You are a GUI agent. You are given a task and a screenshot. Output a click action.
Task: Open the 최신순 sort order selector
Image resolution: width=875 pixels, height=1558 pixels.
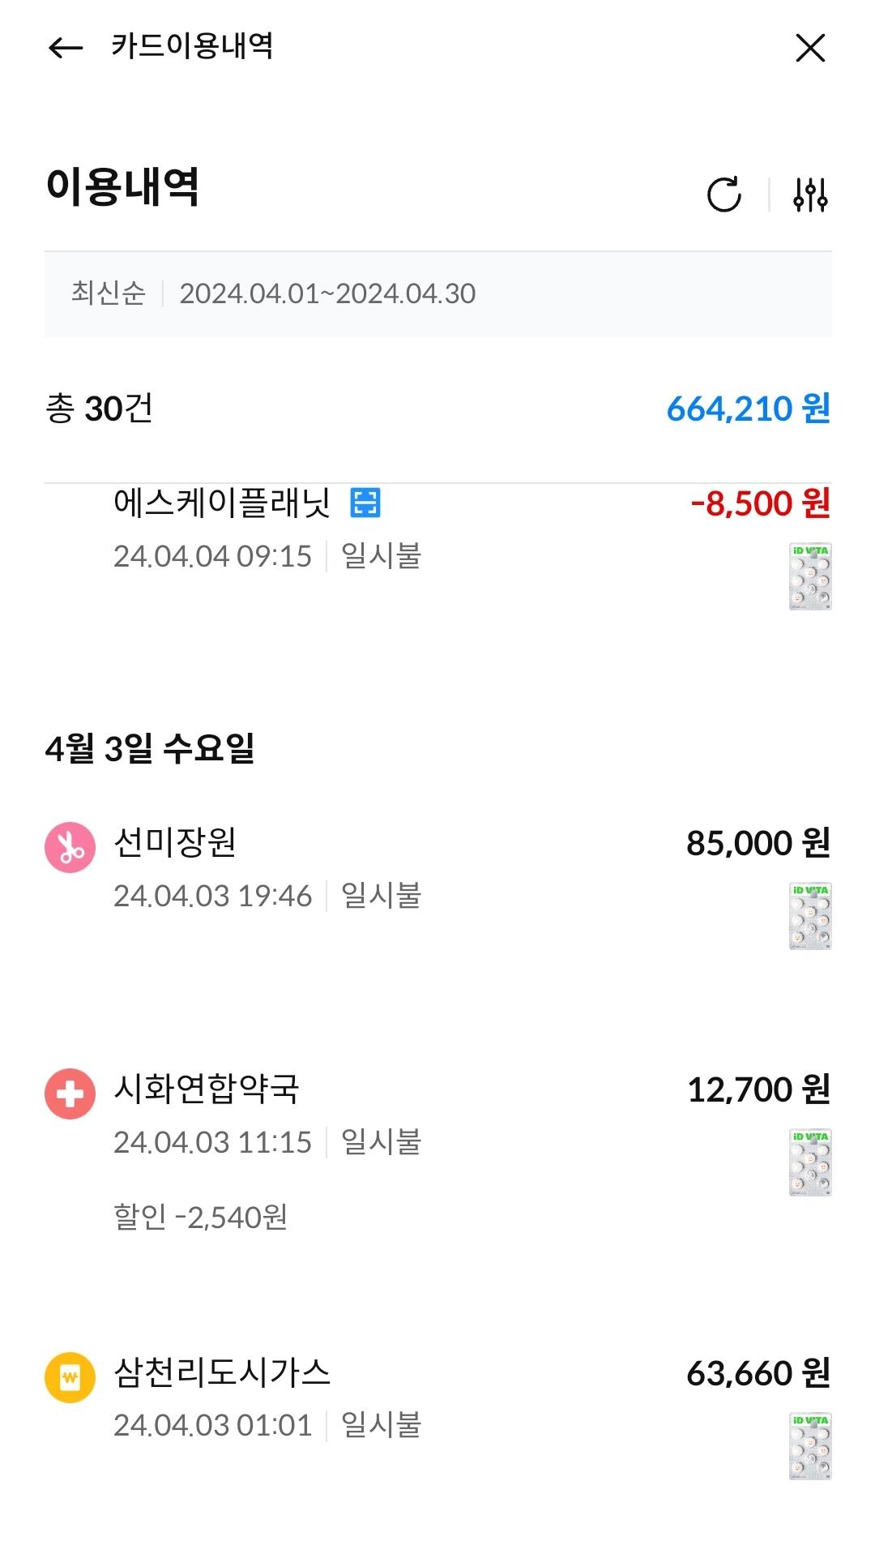pos(108,293)
